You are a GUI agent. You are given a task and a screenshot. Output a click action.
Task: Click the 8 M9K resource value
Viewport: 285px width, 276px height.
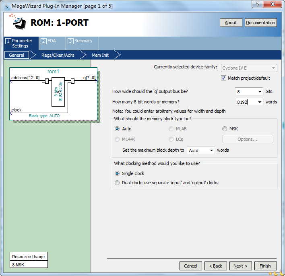pos(29,265)
